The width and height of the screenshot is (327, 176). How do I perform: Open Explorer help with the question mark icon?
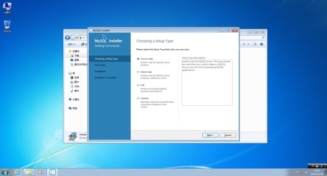262,44
